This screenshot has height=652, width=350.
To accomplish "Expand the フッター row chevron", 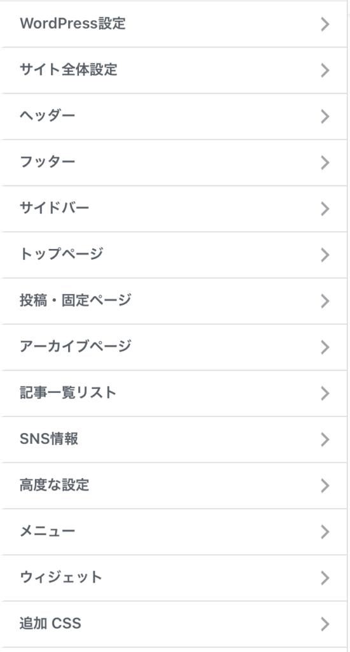I will click(x=325, y=162).
